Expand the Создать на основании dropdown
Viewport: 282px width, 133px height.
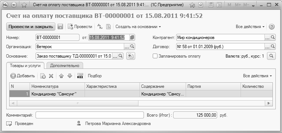(x=138, y=27)
